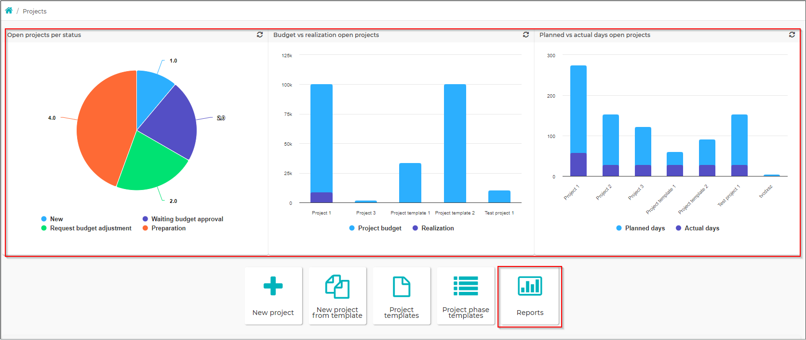Image resolution: width=806 pixels, height=340 pixels.
Task: Click the 1.0 pie data label
Action: pos(174,61)
